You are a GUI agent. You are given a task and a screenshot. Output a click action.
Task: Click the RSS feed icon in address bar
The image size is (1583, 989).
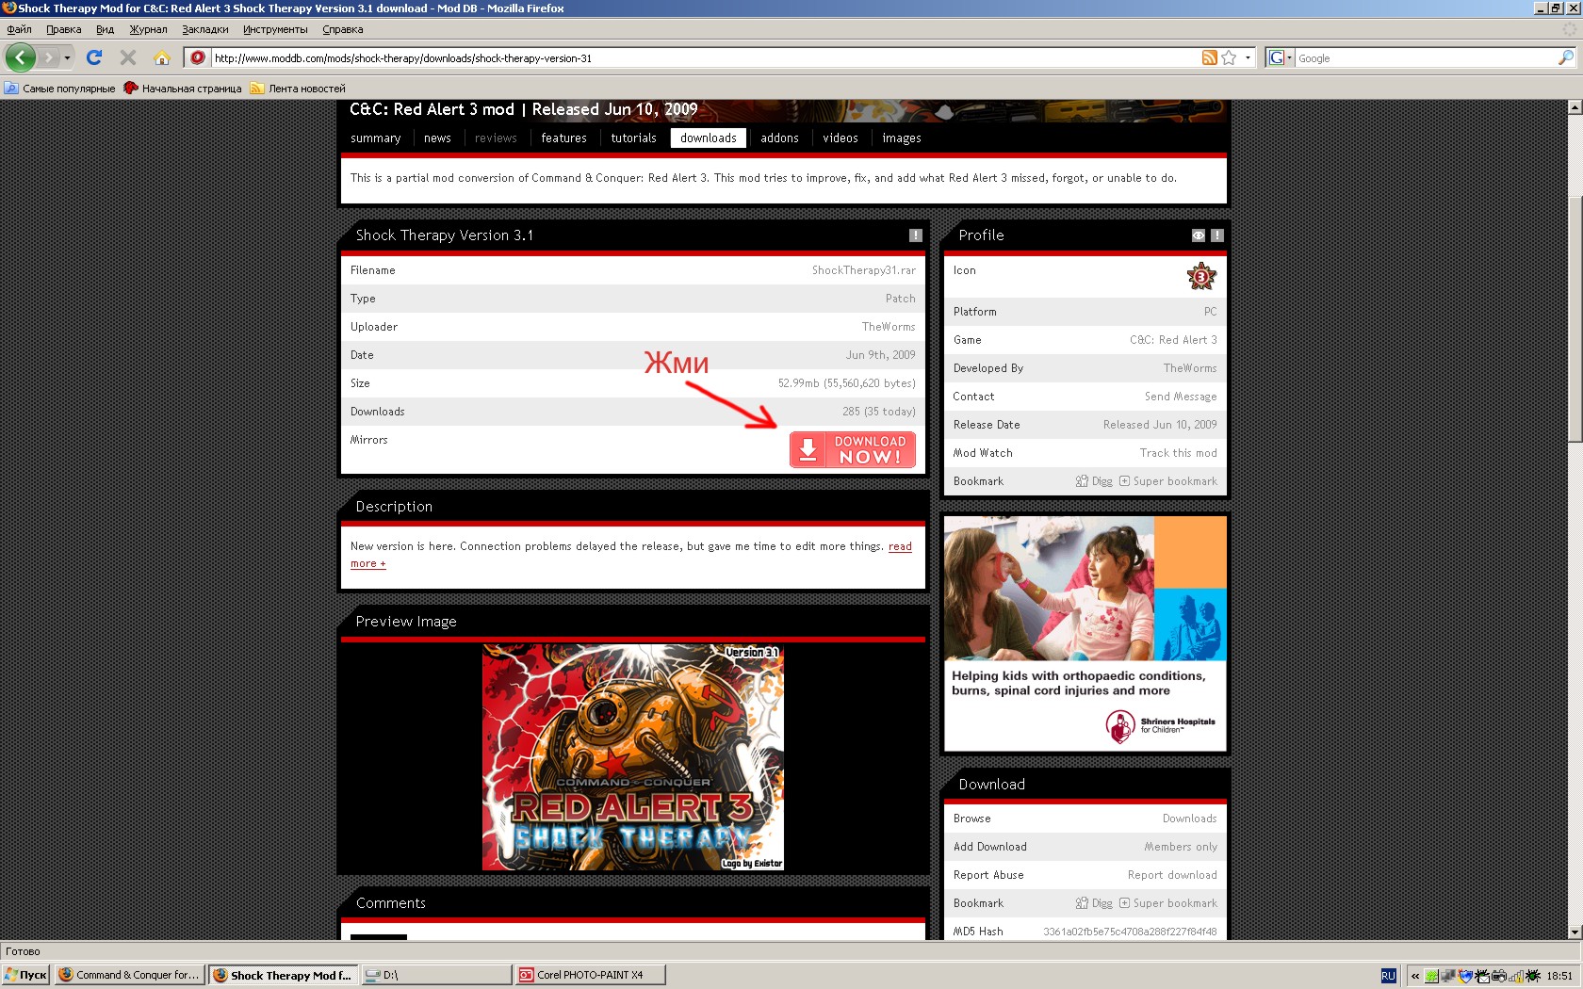[x=1210, y=57]
